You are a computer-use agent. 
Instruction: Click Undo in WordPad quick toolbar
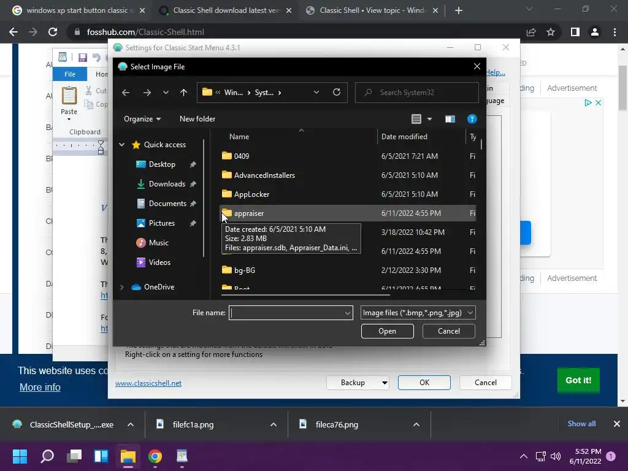96,58
